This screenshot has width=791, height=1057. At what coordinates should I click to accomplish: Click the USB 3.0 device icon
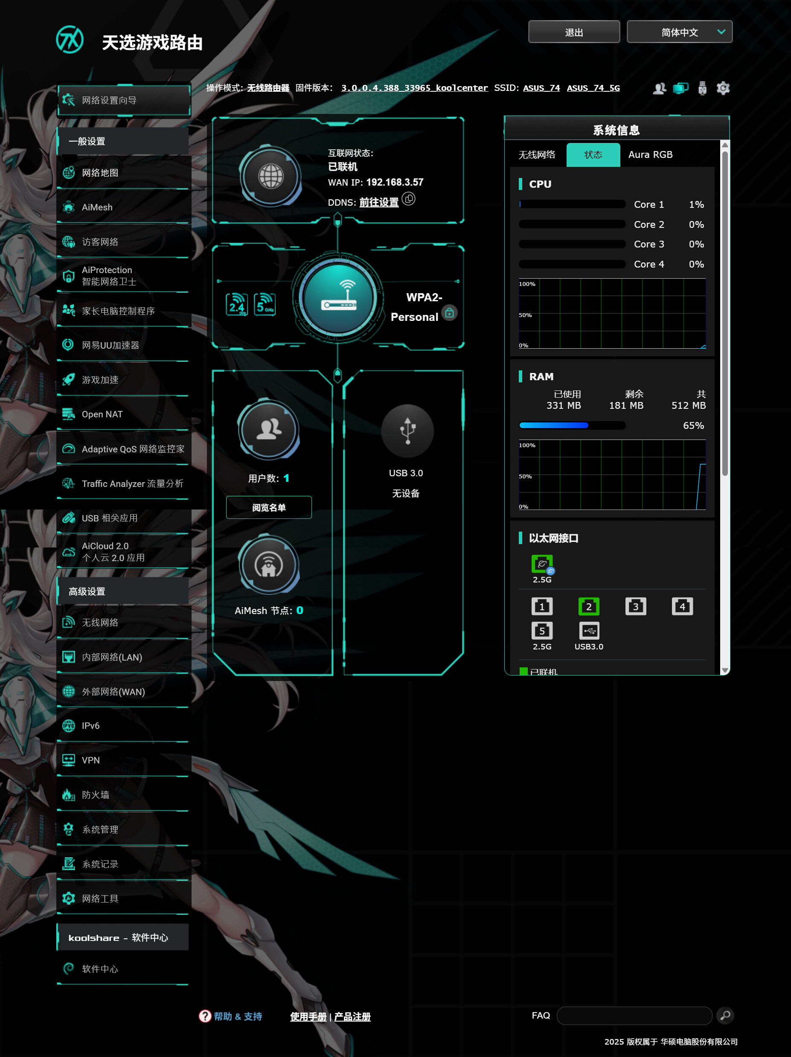[407, 431]
